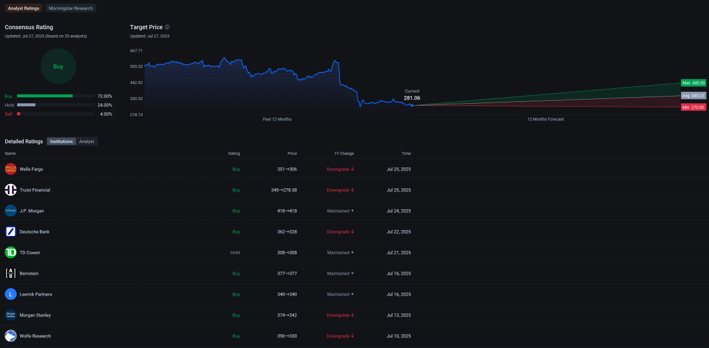Click the green Buy percentage bar

(x=45, y=96)
